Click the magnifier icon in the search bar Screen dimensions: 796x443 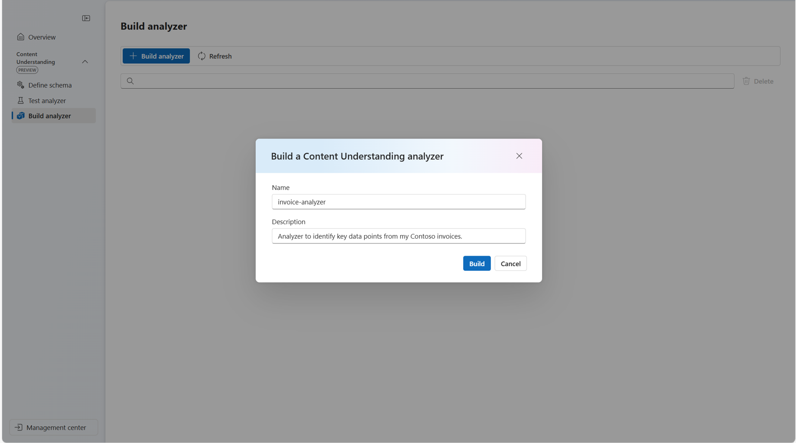pos(130,81)
